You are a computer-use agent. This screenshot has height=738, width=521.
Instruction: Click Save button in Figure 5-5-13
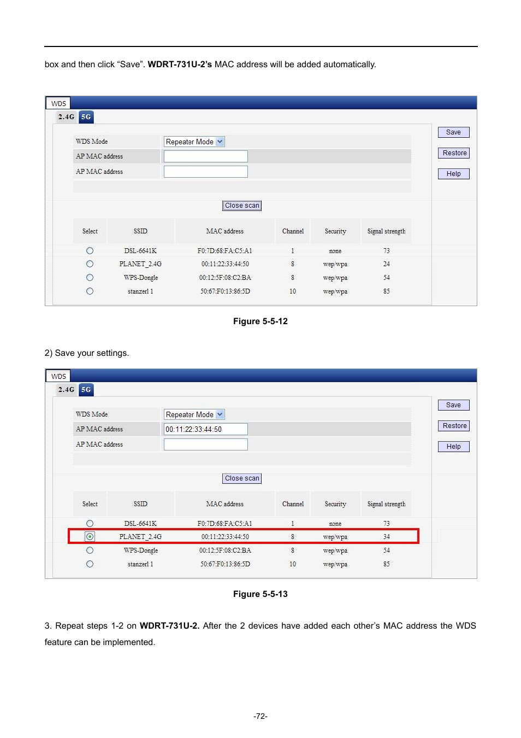click(453, 405)
